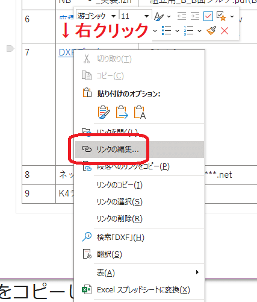Apply numbered list formatting
This screenshot has width=257, height=302.
(x=188, y=31)
